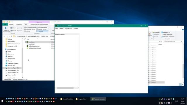Open the Правка menu in NVIDIA panel
The image size is (187, 105).
(61, 28)
